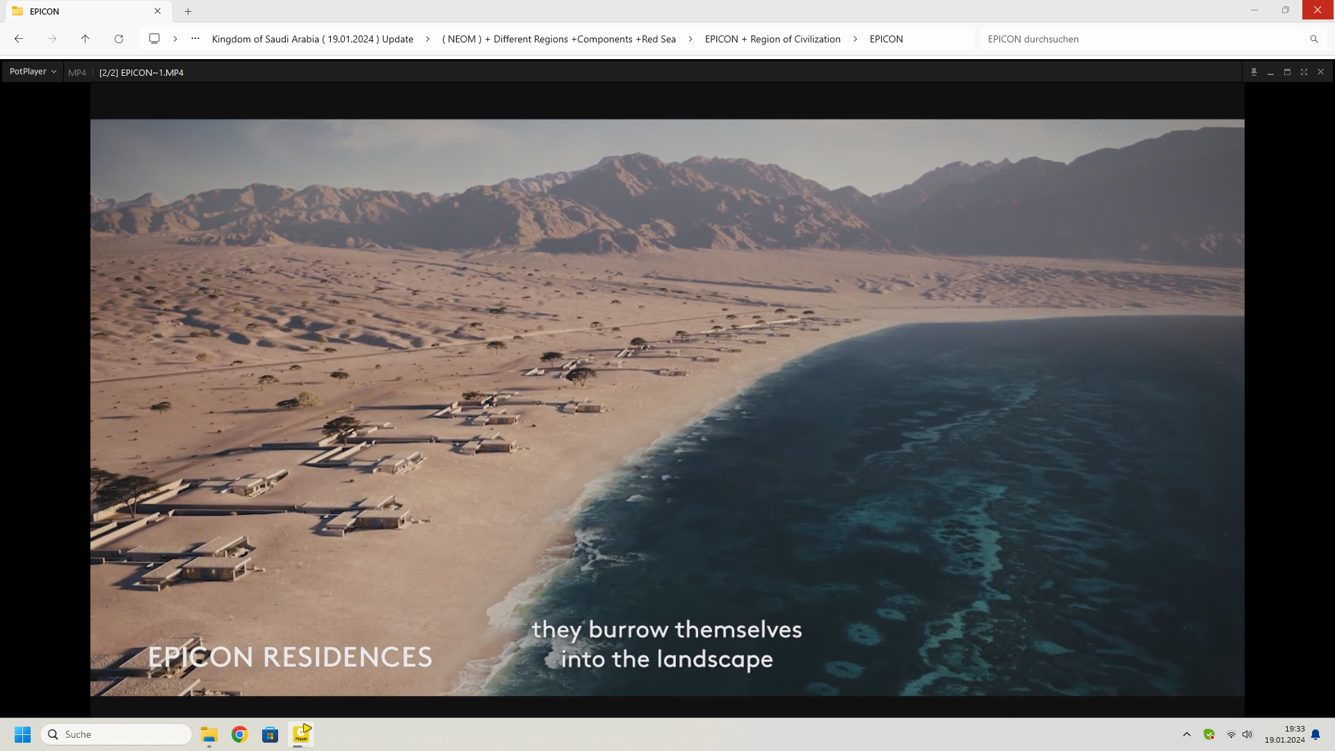Add a new Explorer tab
The image size is (1335, 751).
click(188, 11)
